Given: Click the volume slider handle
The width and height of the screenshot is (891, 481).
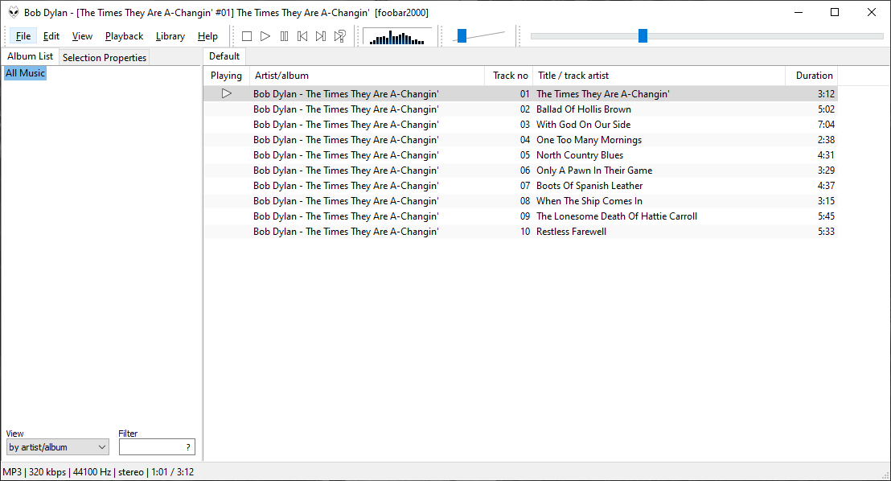Looking at the screenshot, I should (462, 36).
